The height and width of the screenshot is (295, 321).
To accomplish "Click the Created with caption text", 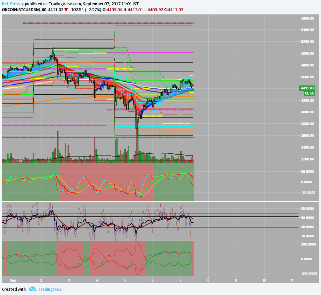I will point(14,289).
